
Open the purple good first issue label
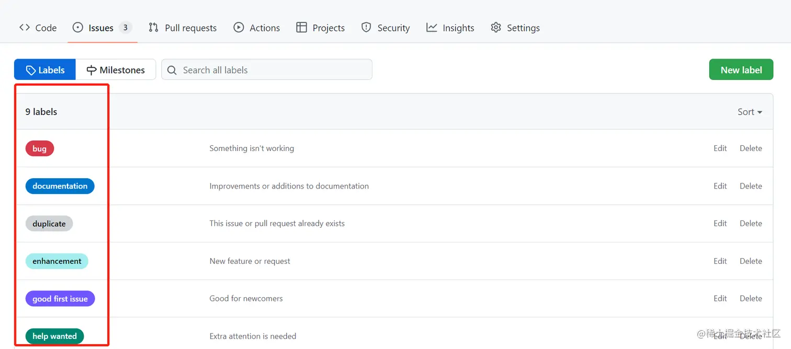(60, 299)
